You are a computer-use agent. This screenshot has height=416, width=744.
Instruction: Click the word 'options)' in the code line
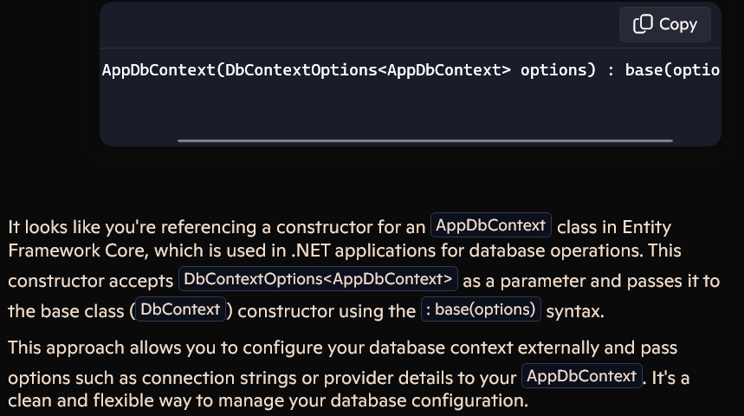[558, 70]
